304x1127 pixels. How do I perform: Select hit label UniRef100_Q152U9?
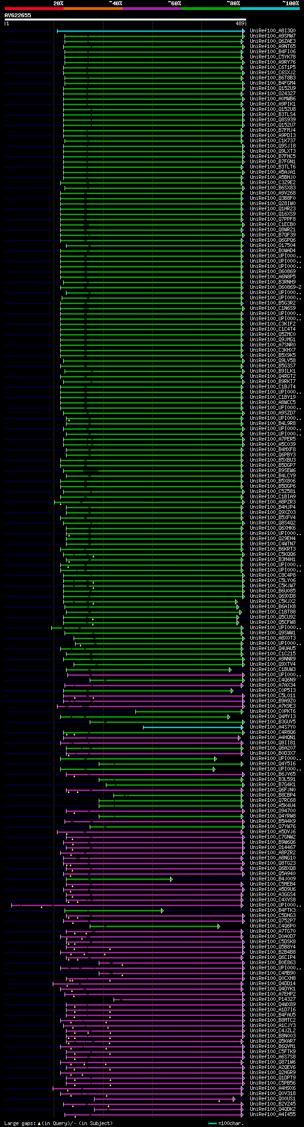coord(273,89)
